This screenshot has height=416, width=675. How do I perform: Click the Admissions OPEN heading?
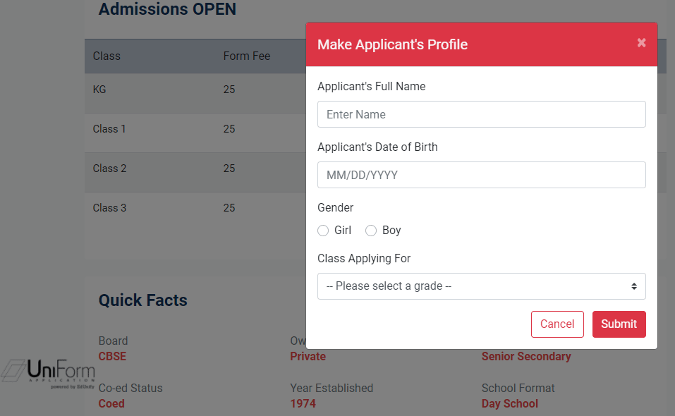point(167,9)
